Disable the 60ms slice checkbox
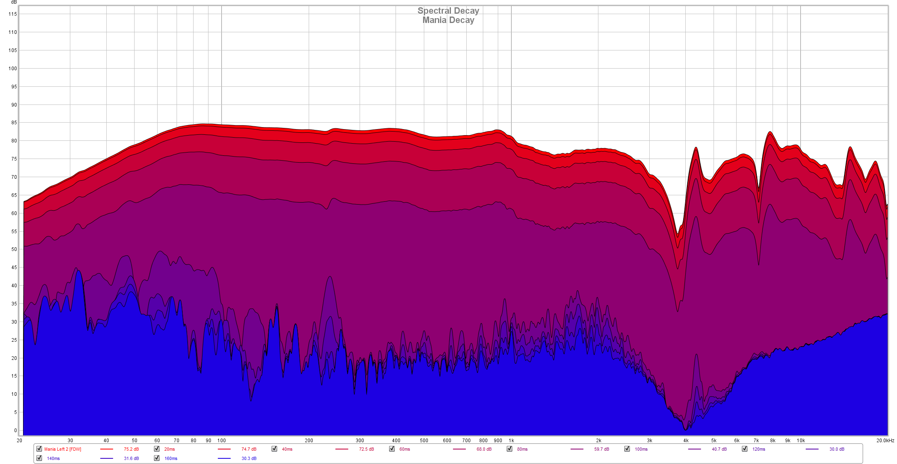897x464 pixels. pos(392,449)
